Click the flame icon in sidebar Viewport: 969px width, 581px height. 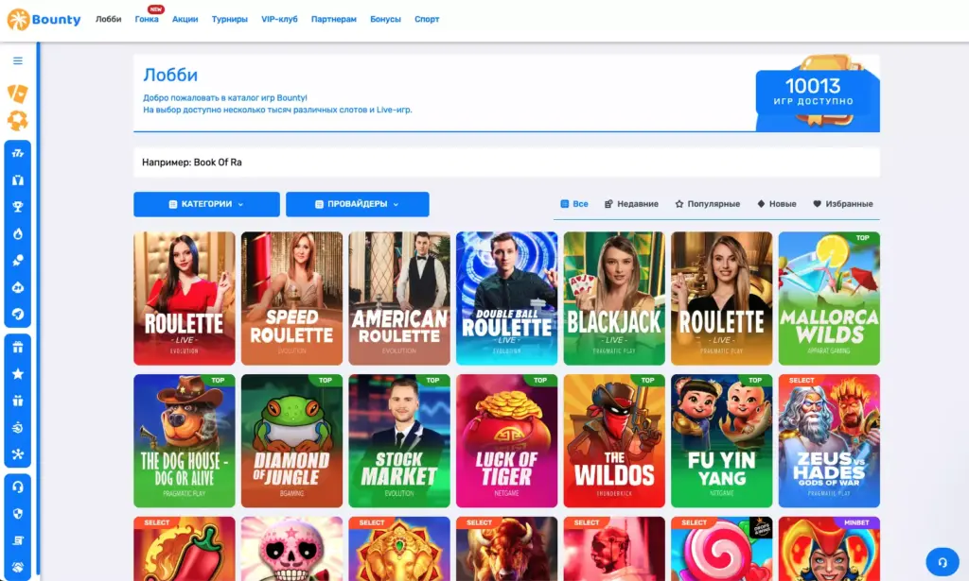coord(18,233)
